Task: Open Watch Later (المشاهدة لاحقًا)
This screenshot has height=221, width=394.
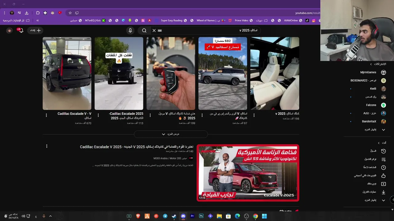Action: point(375,167)
